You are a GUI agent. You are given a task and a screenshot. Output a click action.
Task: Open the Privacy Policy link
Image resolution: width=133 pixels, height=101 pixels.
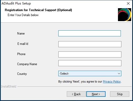point(112,81)
